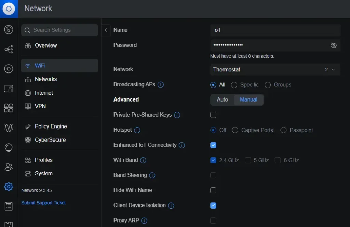Click the info icon beside Broadcasting APs
This screenshot has width=350, height=227.
pyautogui.click(x=161, y=85)
